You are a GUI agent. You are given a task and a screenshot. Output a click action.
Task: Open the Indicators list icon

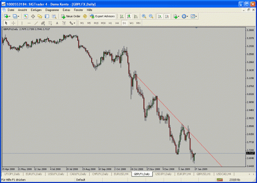coord(175,16)
